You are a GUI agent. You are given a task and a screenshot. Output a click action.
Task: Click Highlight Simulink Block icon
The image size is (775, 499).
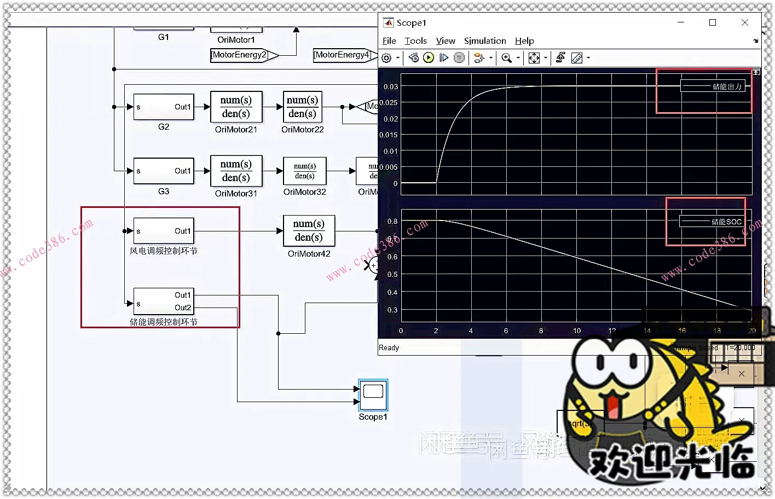click(479, 58)
